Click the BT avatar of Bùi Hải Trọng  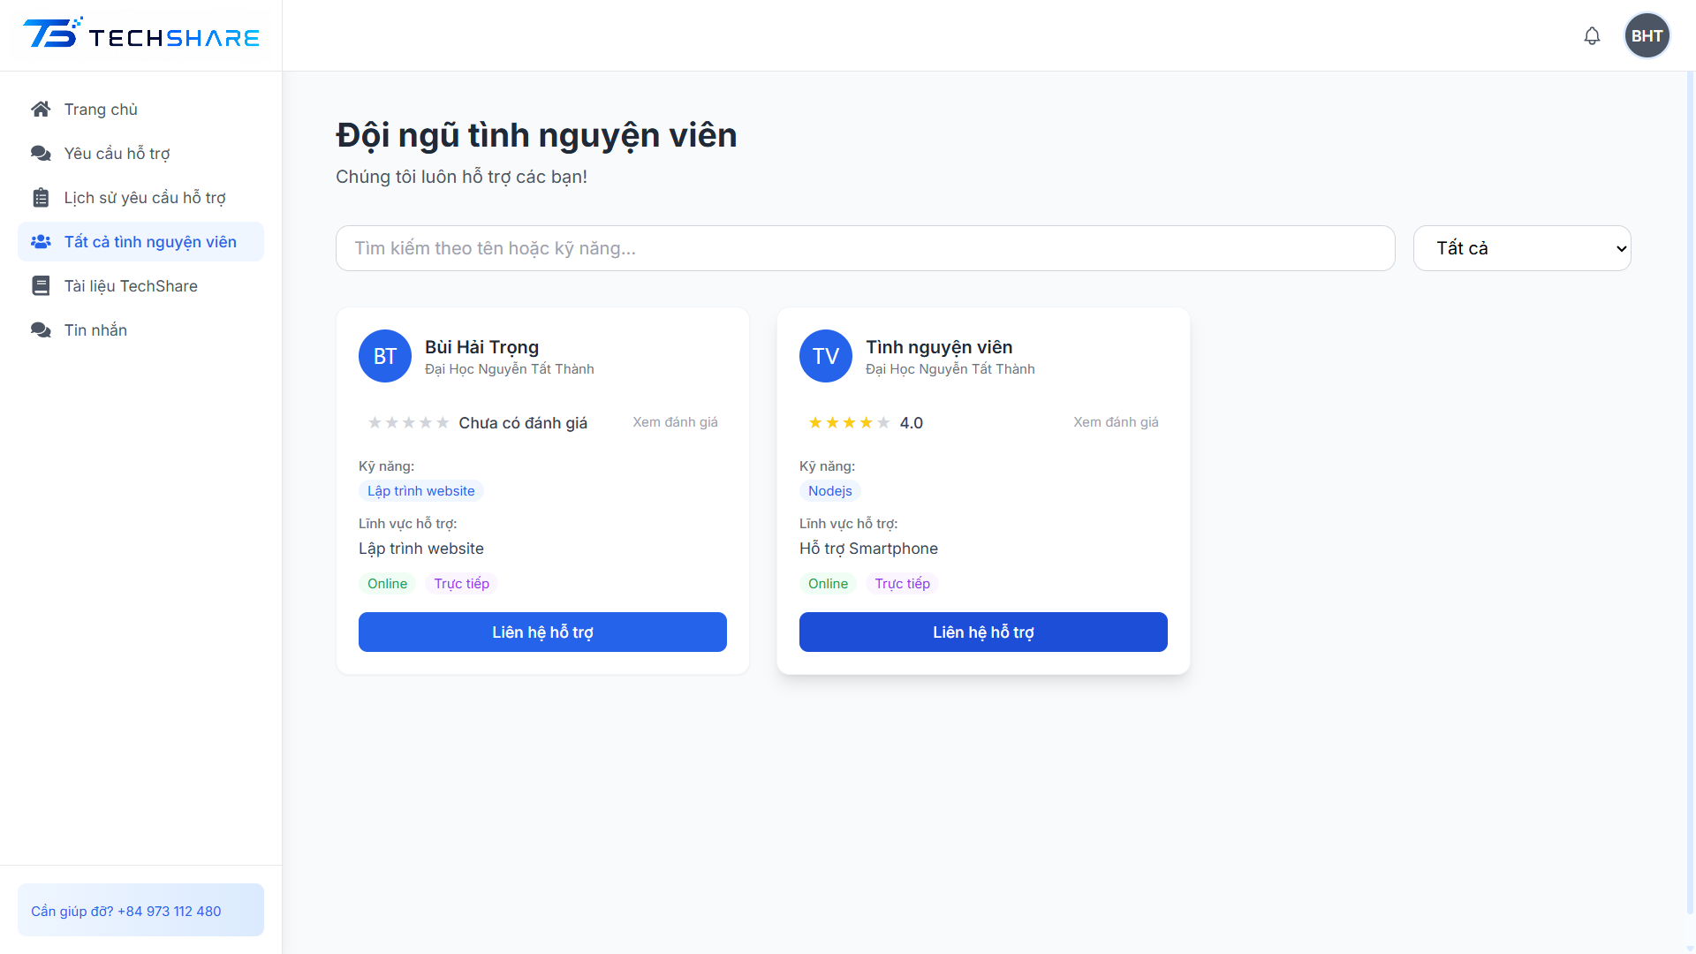[x=385, y=356]
